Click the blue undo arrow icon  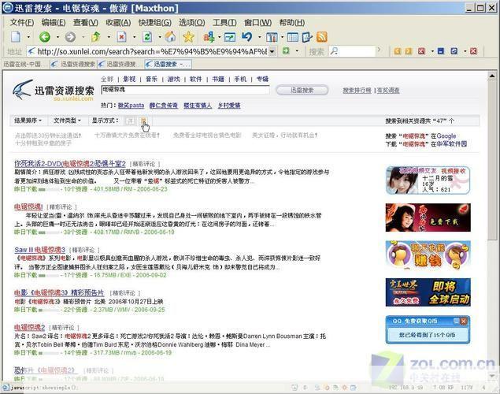(247, 37)
